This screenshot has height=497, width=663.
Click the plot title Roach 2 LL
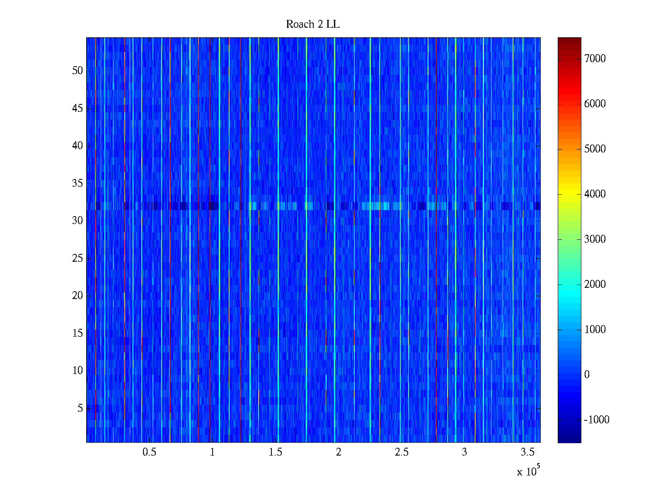[312, 24]
